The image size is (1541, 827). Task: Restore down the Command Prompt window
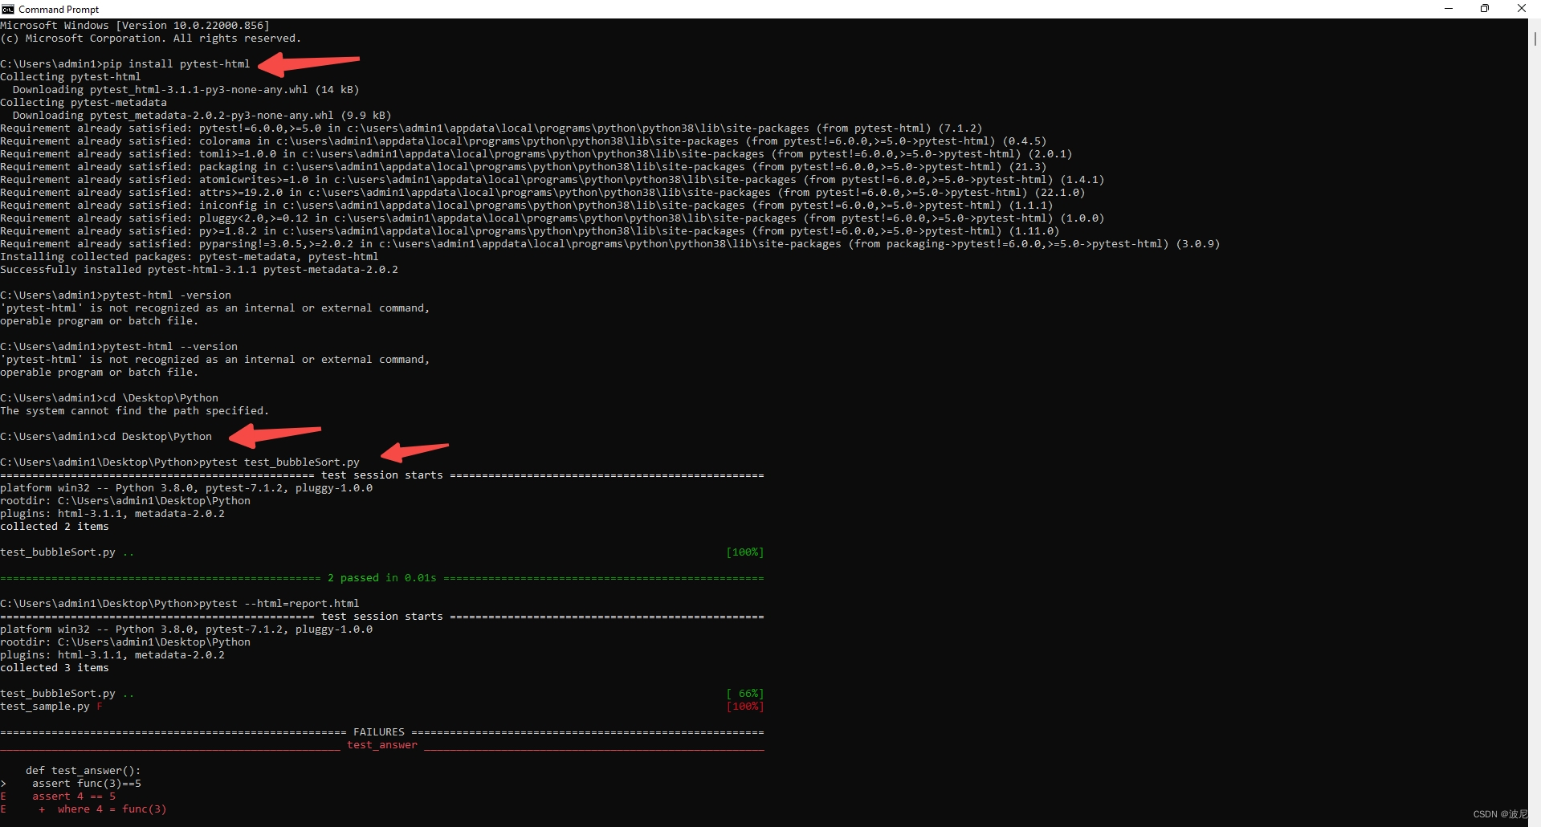coord(1485,9)
